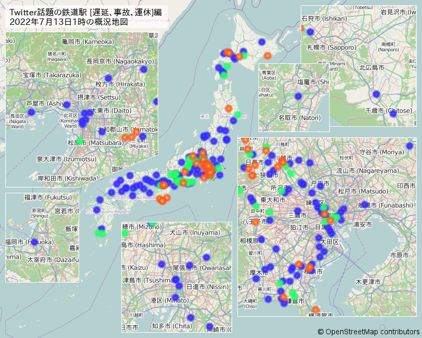Image resolution: width=422 pixels, height=338 pixels.
Task: Click the map title 'Twitter話題の鉄道駅'
Action: (x=48, y=12)
